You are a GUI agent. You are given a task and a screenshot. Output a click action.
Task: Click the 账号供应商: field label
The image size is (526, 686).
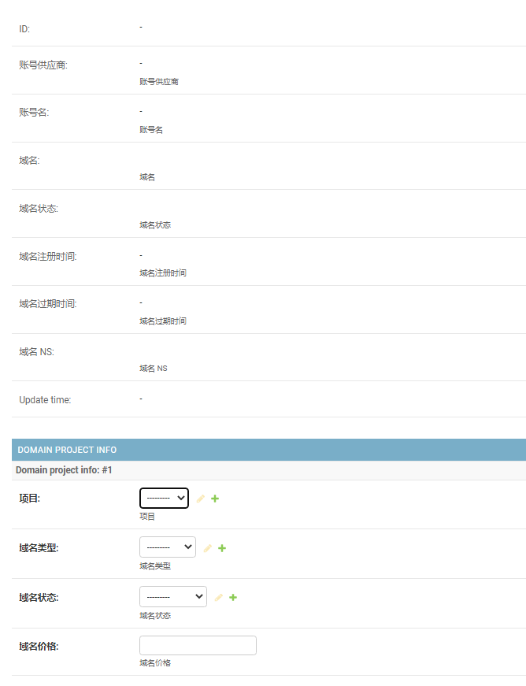pyautogui.click(x=43, y=65)
